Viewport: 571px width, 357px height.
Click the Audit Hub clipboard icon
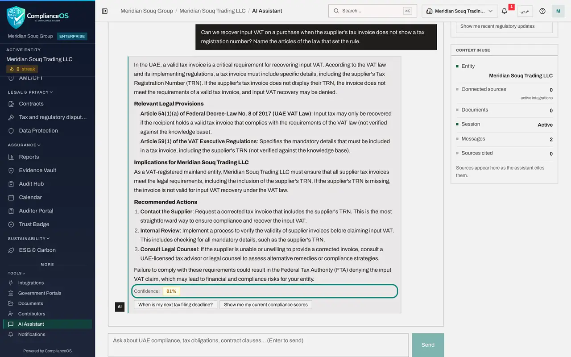pyautogui.click(x=11, y=184)
